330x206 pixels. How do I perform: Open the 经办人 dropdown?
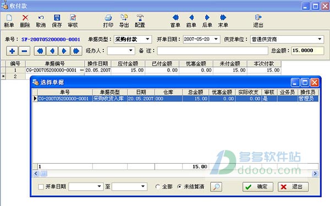tap(130, 51)
